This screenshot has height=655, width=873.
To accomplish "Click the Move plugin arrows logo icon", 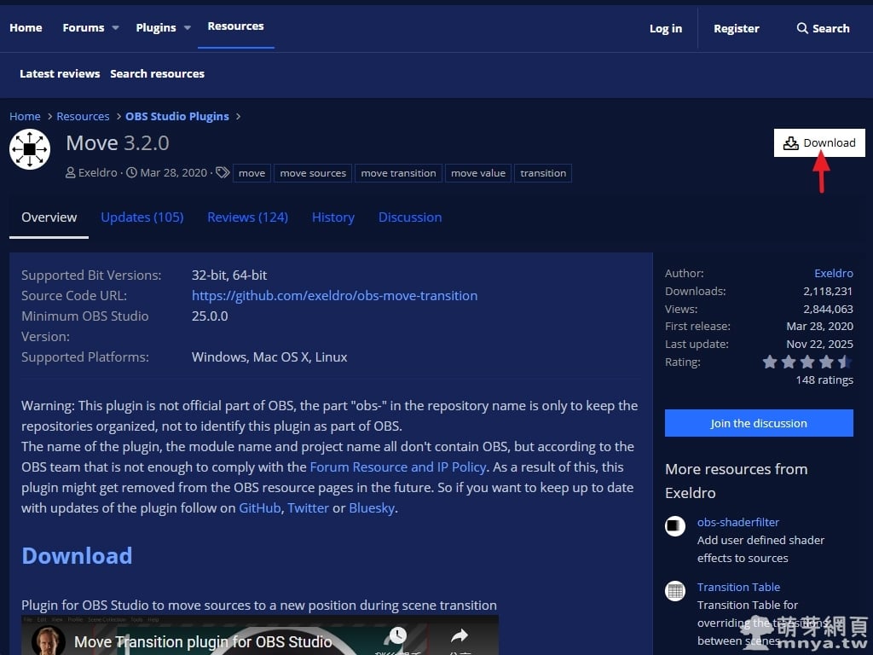I will (30, 149).
